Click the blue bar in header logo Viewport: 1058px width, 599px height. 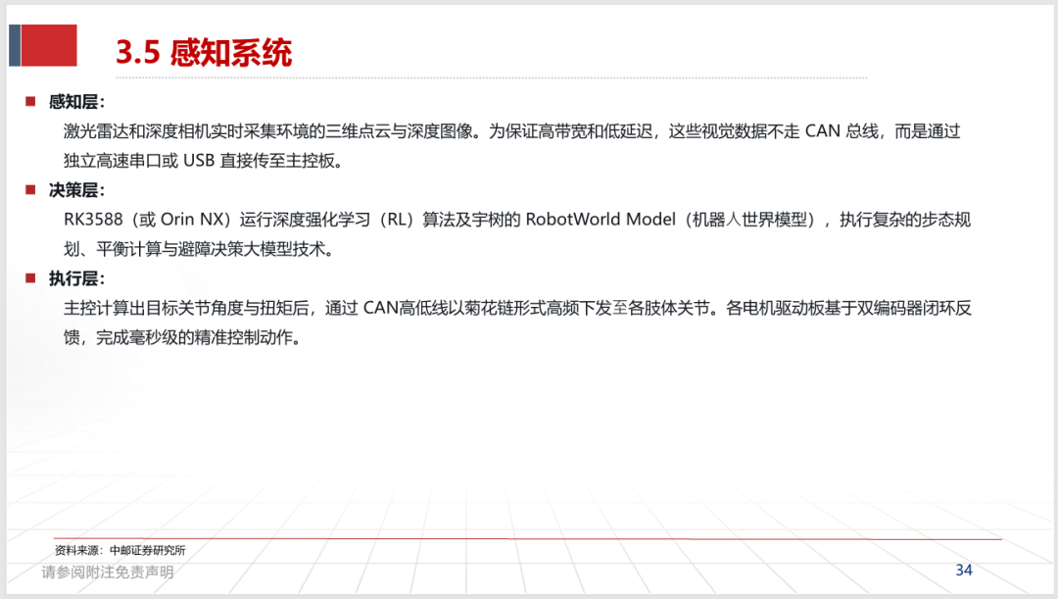pos(14,45)
